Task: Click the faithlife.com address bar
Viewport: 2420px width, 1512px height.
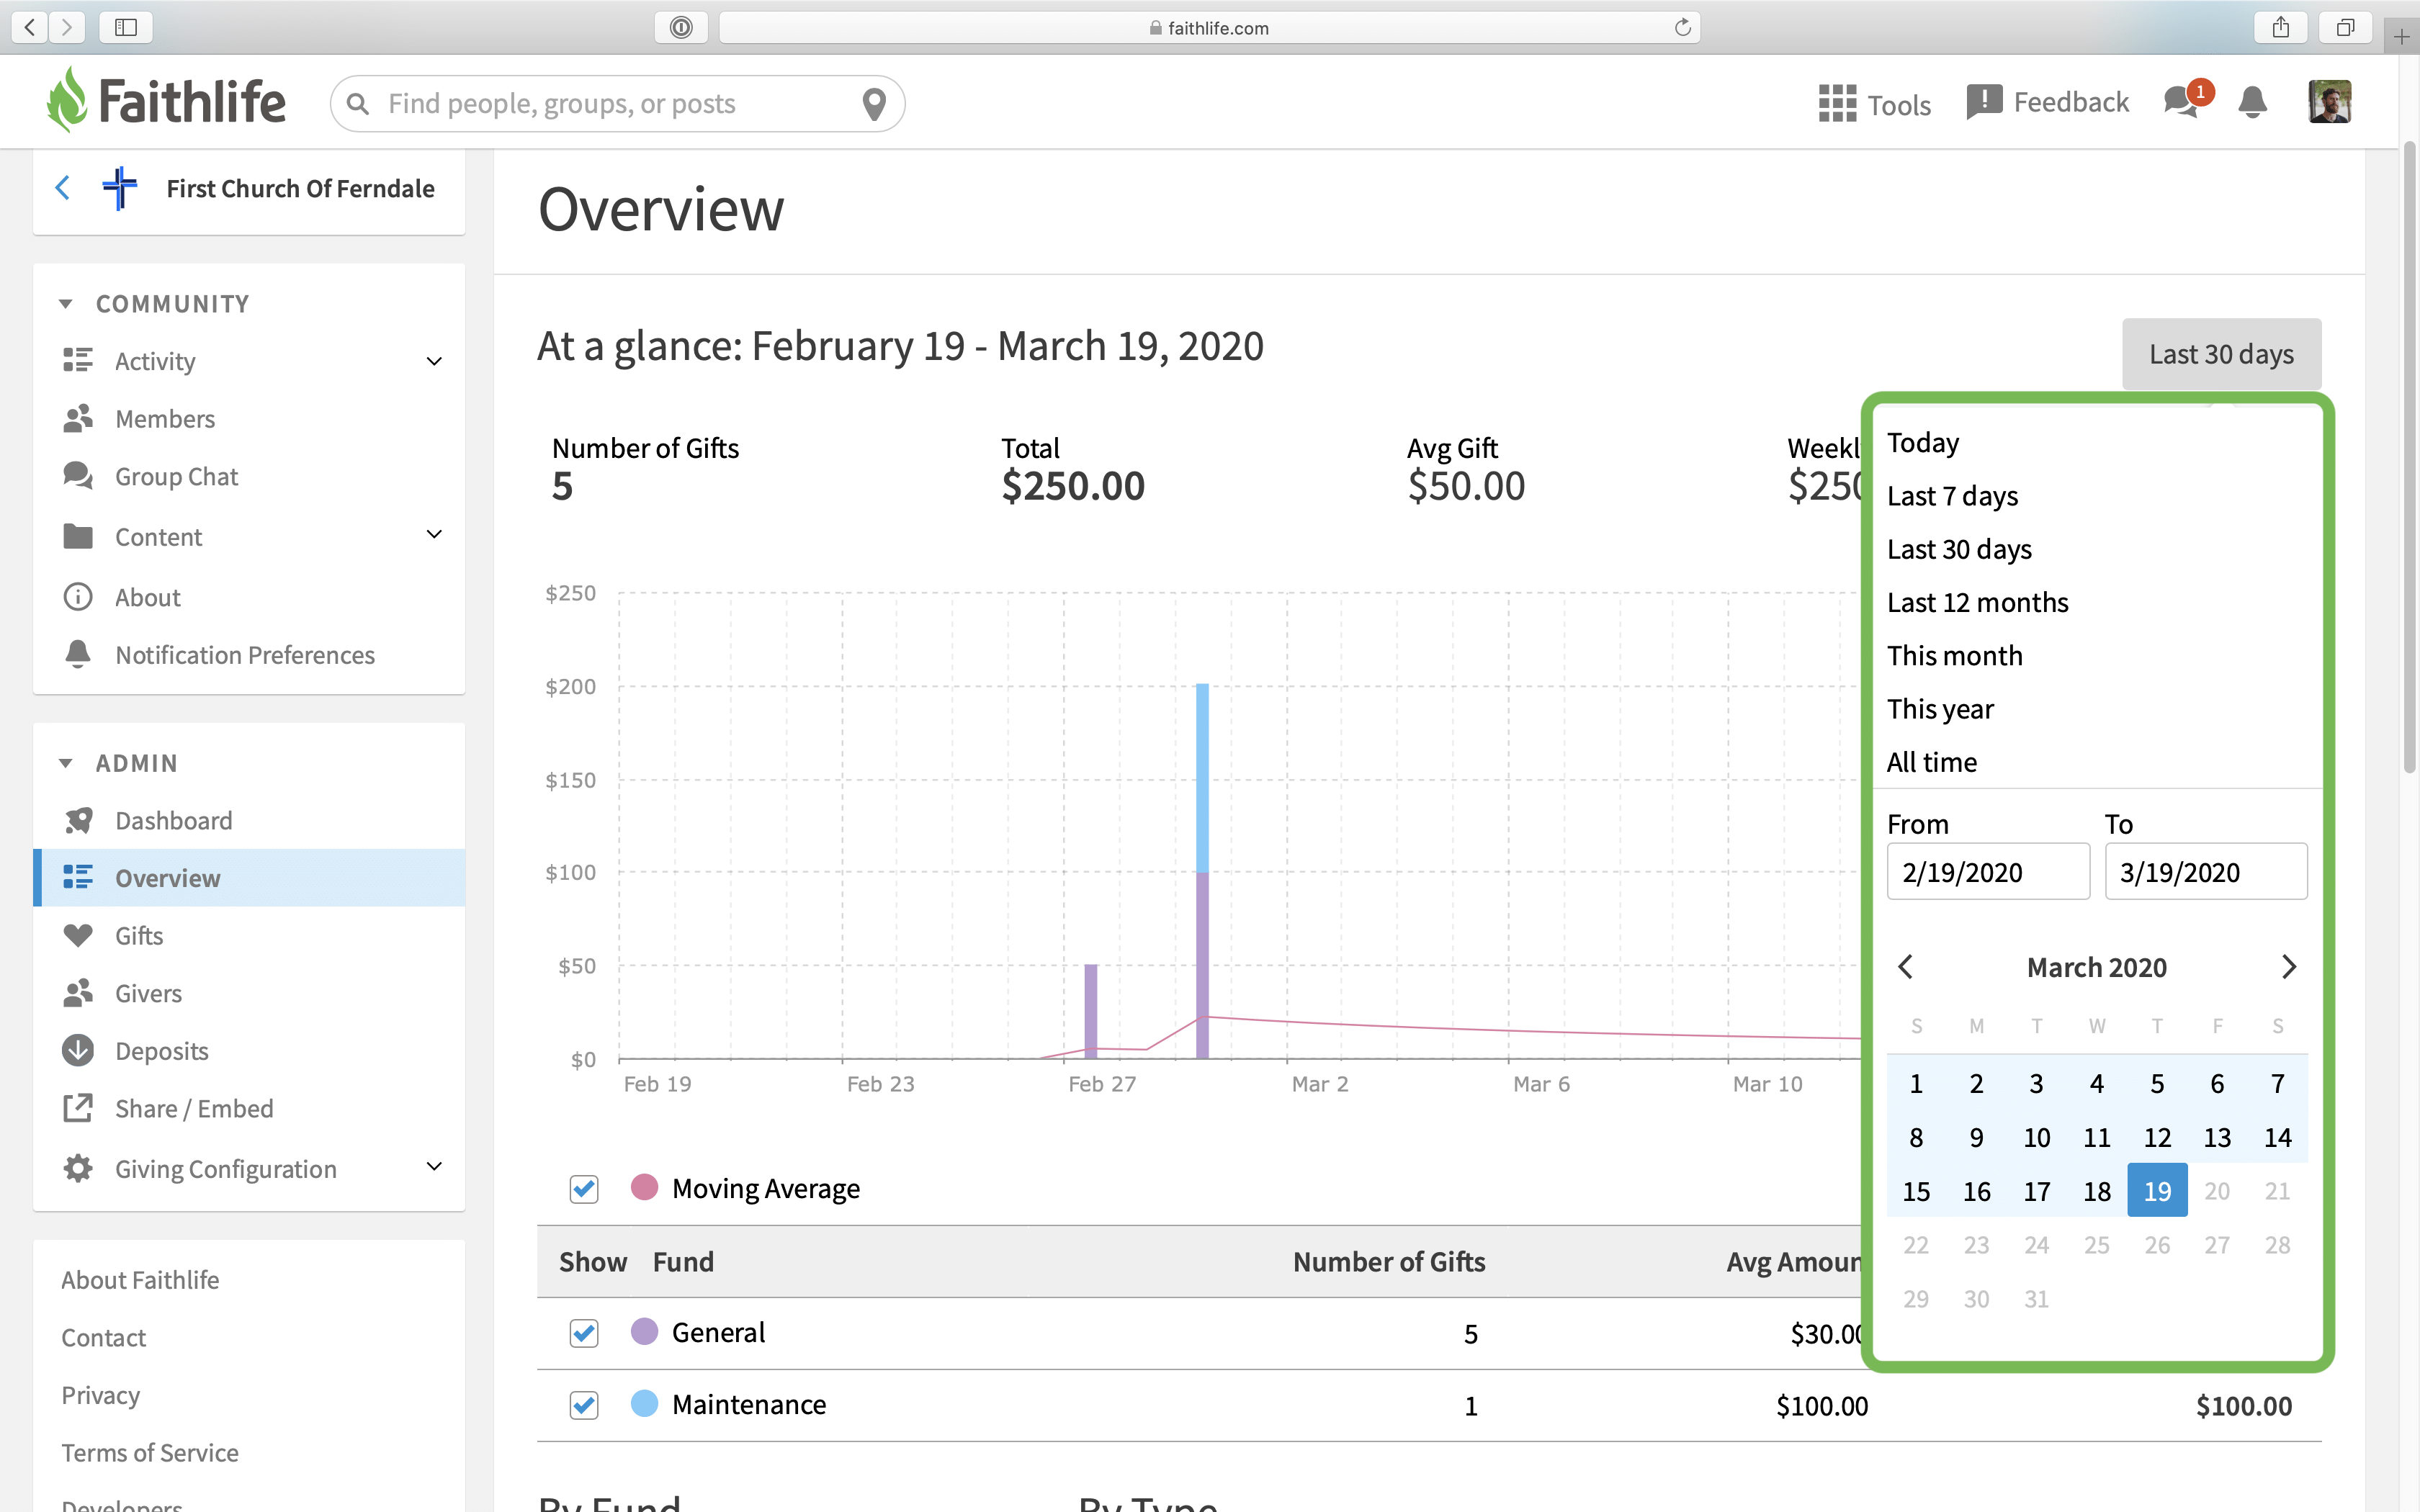Action: pos(1209,27)
